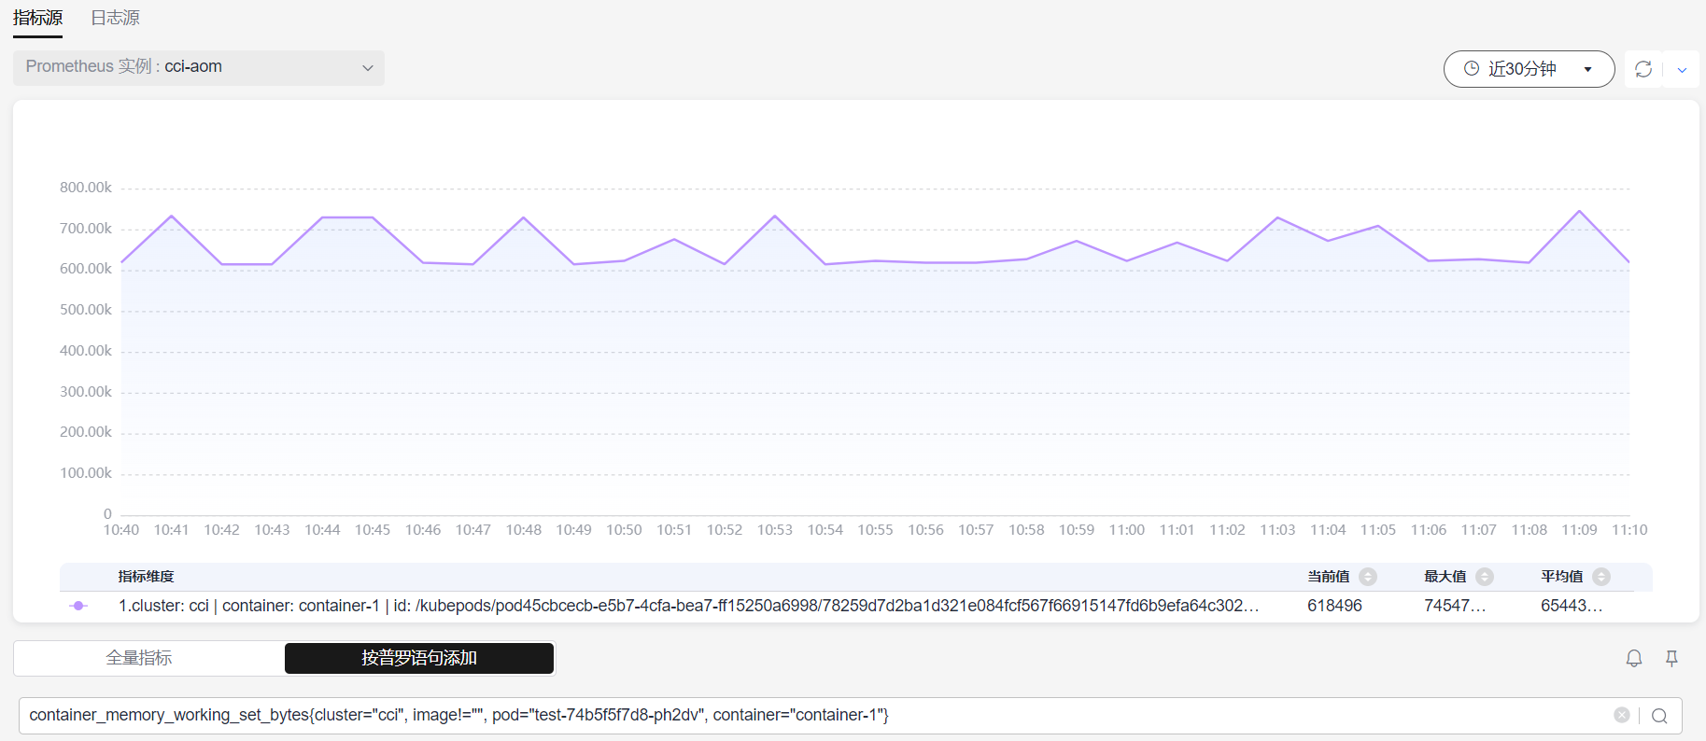The image size is (1706, 741).
Task: Click the truncated average value 65443…
Action: [1572, 606]
